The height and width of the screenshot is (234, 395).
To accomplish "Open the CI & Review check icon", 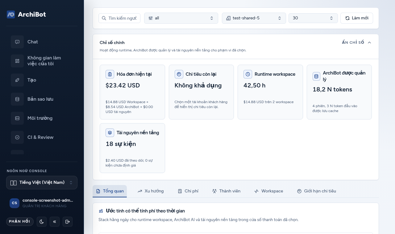I will 17,137.
